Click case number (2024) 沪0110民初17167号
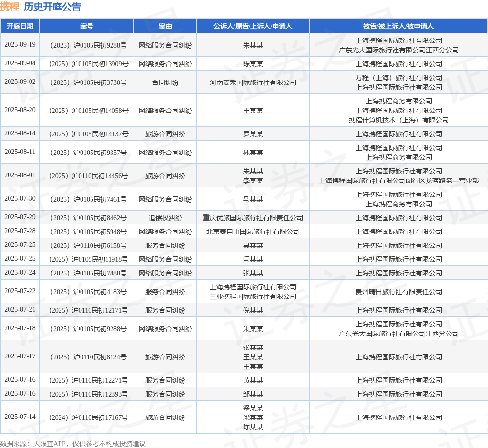488x448 pixels. point(89,417)
